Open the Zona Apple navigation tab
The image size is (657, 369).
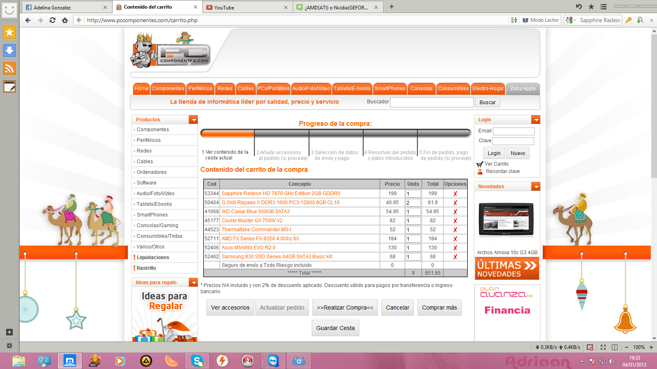tap(523, 89)
